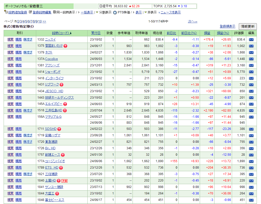Click red alert icon beside SDSHD
Viewport: 261px width, 204px height.
59,129
